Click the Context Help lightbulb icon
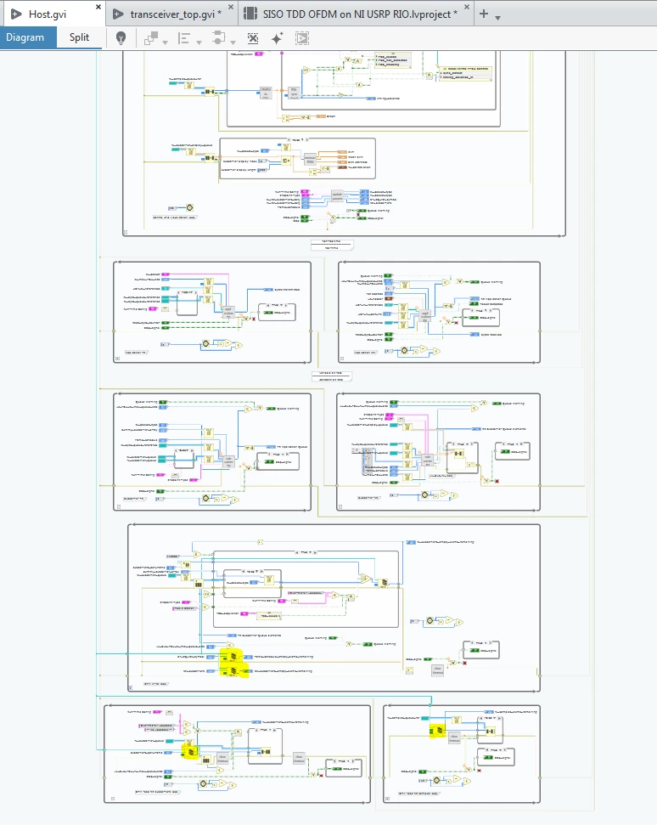Image resolution: width=657 pixels, height=825 pixels. [x=121, y=37]
